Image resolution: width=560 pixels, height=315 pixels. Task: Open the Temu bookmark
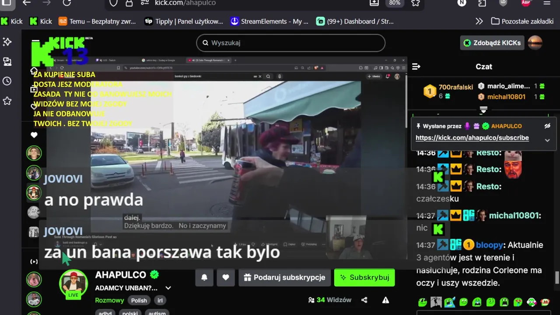(97, 21)
